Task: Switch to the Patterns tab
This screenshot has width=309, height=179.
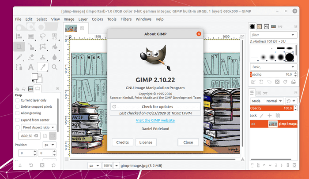Action: [259, 26]
